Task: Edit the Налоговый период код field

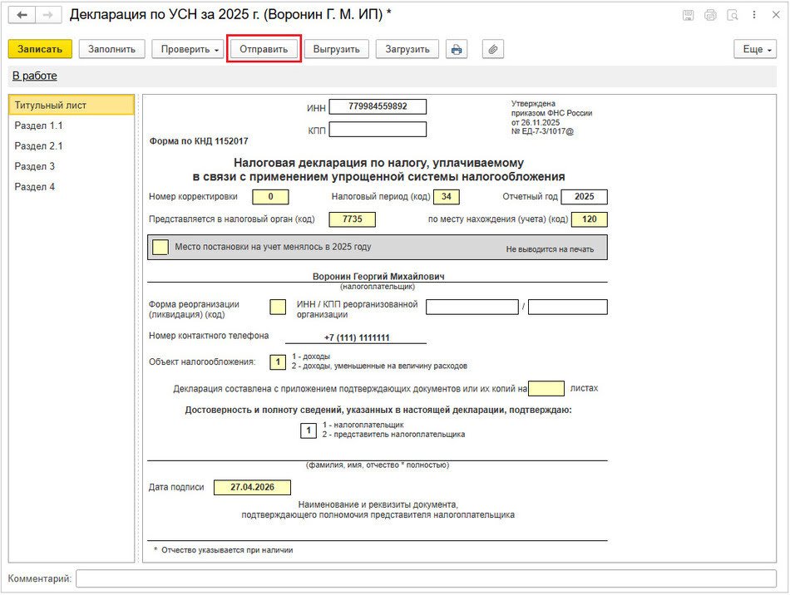Action: [447, 197]
